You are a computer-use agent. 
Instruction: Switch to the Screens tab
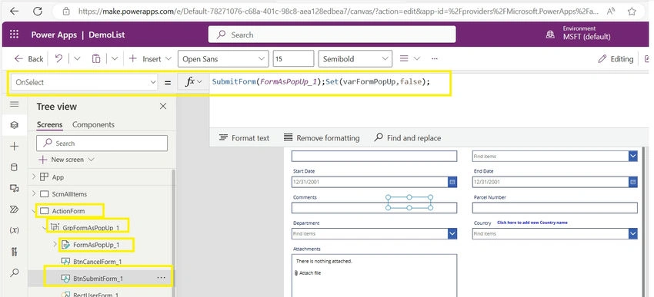tap(50, 124)
